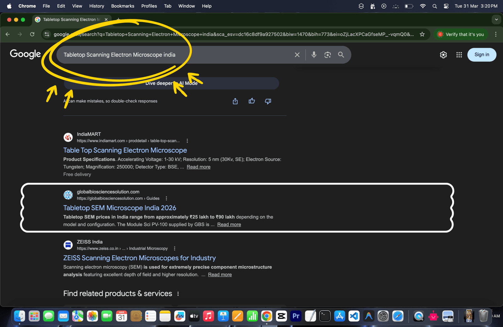View site information in address bar
The image size is (503, 327).
(47, 34)
